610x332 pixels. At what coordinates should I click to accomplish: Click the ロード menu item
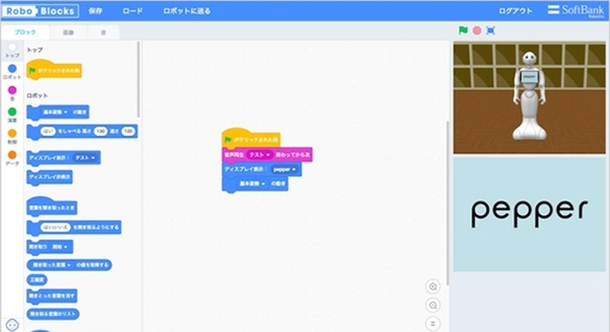coord(132,11)
